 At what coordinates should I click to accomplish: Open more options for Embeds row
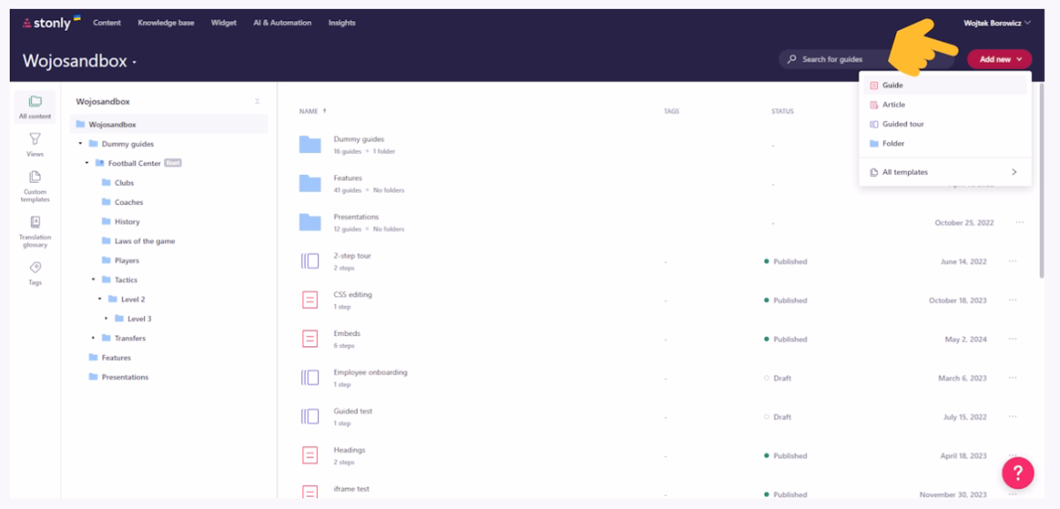point(1013,339)
